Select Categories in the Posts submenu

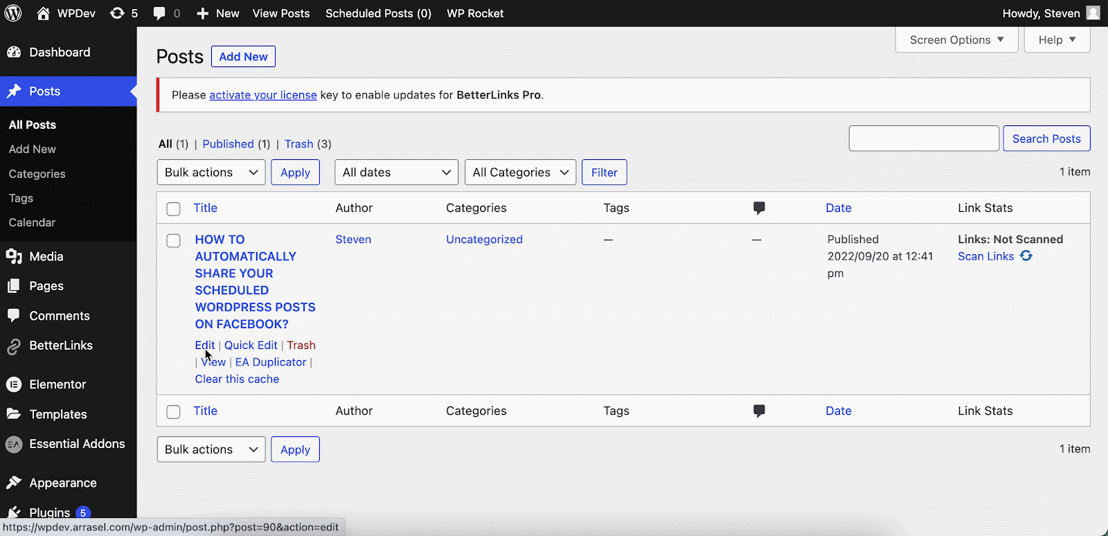click(x=37, y=174)
